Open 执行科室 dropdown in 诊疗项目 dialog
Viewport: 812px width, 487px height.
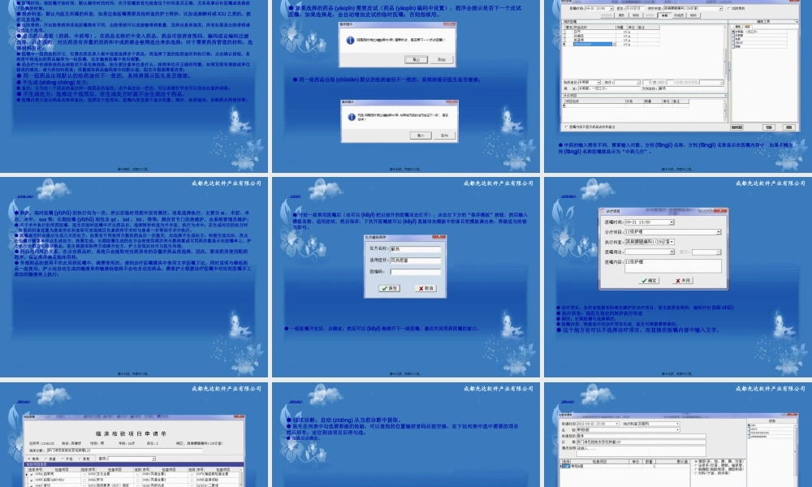672,242
